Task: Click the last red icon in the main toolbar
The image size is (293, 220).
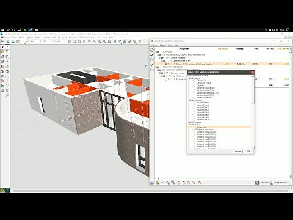Action: point(140,42)
